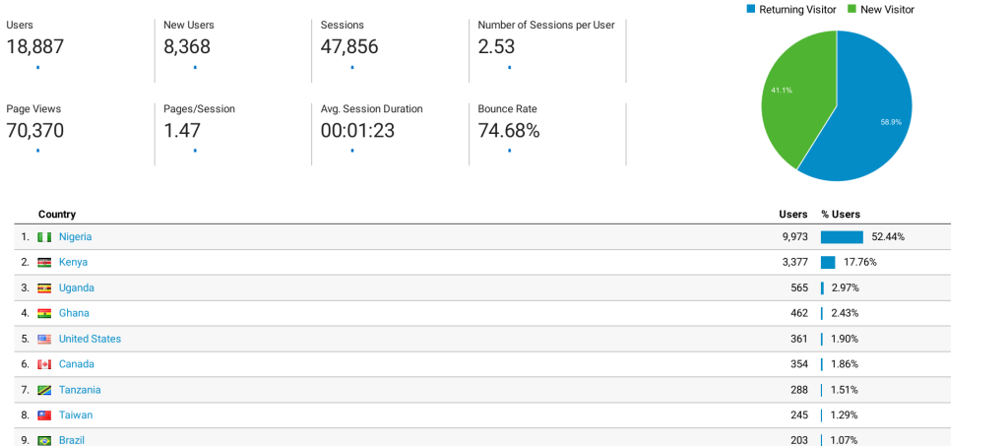
Task: Click the Uganda flag icon
Action: (x=44, y=287)
